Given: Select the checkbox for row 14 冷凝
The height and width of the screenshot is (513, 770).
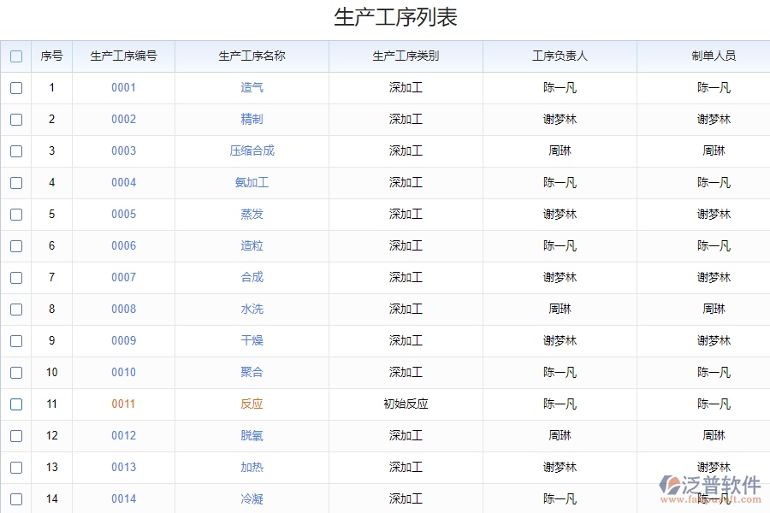Looking at the screenshot, I should point(15,498).
